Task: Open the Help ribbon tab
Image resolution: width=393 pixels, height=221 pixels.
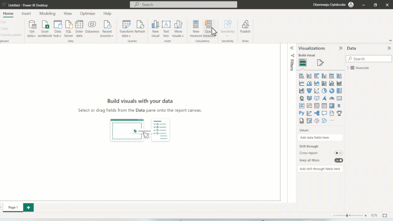Action: tap(107, 13)
